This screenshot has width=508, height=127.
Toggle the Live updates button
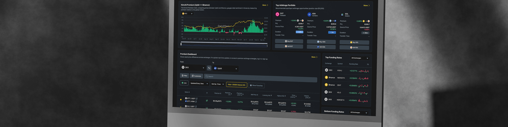click(x=184, y=83)
